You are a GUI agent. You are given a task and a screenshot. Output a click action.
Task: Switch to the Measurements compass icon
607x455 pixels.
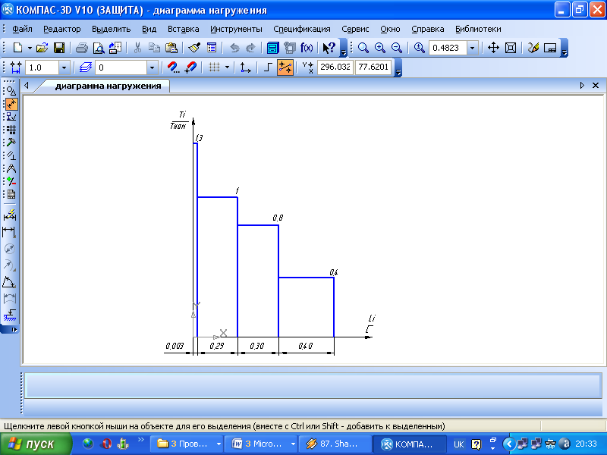click(x=11, y=168)
